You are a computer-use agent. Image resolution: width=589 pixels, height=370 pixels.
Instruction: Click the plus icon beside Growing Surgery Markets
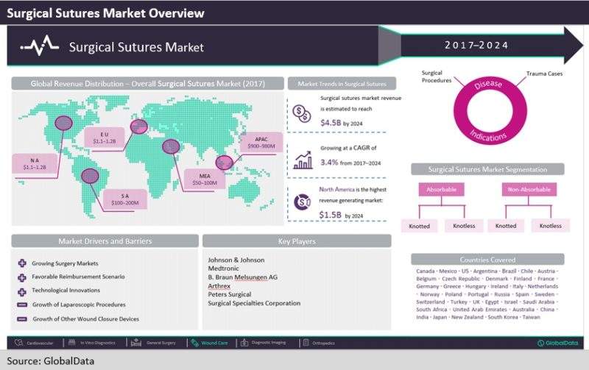point(22,263)
